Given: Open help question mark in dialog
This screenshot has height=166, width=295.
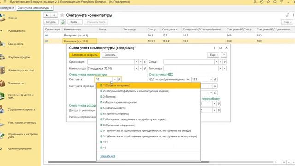Looking at the screenshot, I should pyautogui.click(x=224, y=55).
